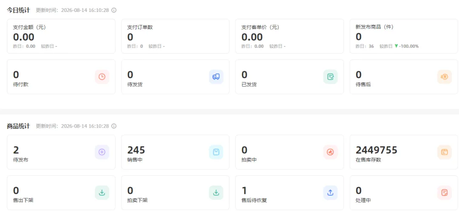Click the 245 销售中 count
This screenshot has height=214, width=459.
[136, 150]
